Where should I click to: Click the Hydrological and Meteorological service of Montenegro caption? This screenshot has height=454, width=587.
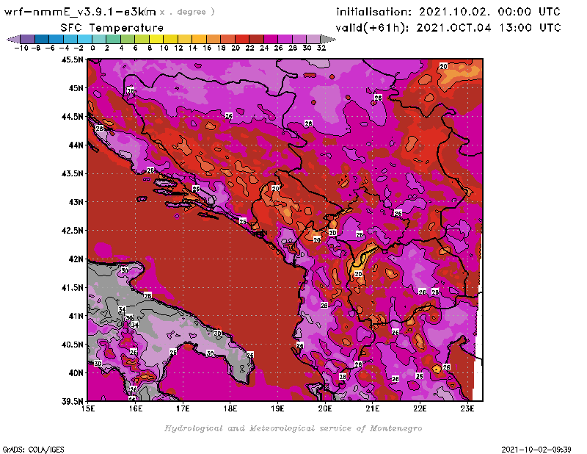(293, 428)
